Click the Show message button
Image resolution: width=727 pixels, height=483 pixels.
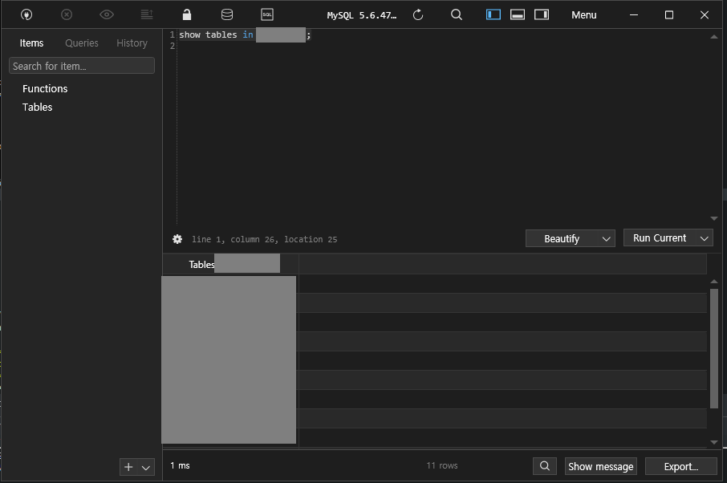[600, 466]
